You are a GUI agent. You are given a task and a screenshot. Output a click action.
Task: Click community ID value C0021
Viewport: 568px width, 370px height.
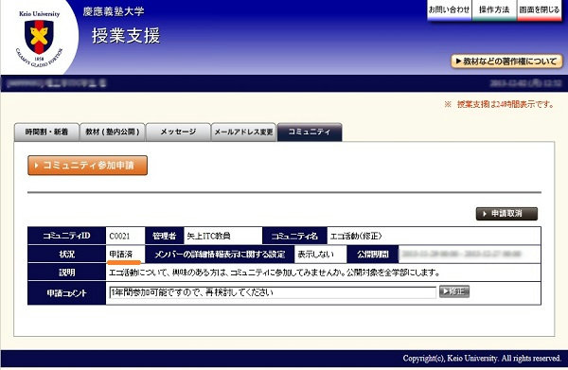119,236
